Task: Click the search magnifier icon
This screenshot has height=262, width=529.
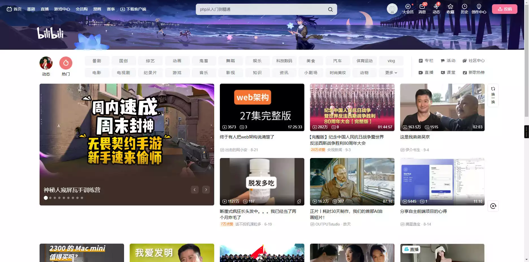Action: click(x=330, y=9)
